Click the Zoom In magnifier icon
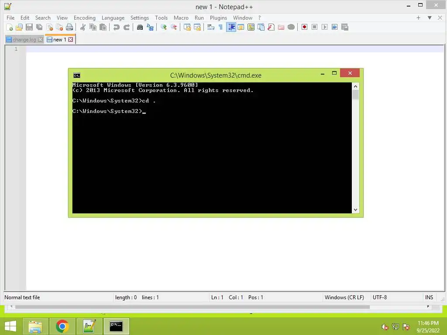The height and width of the screenshot is (335, 447). click(164, 27)
